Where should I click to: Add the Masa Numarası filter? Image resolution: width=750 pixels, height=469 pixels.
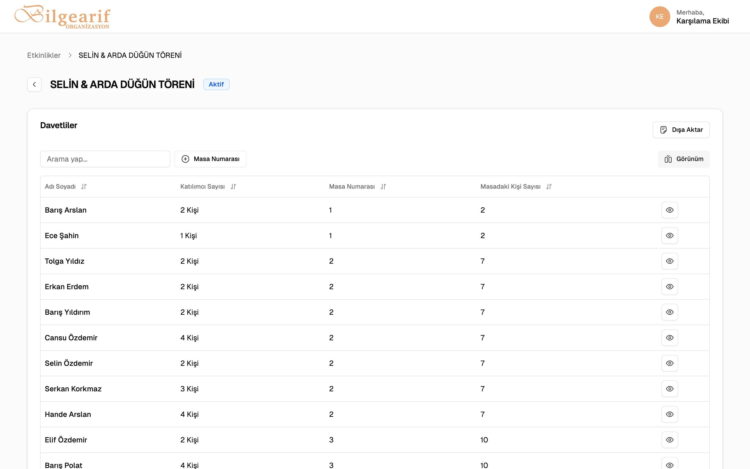[210, 159]
